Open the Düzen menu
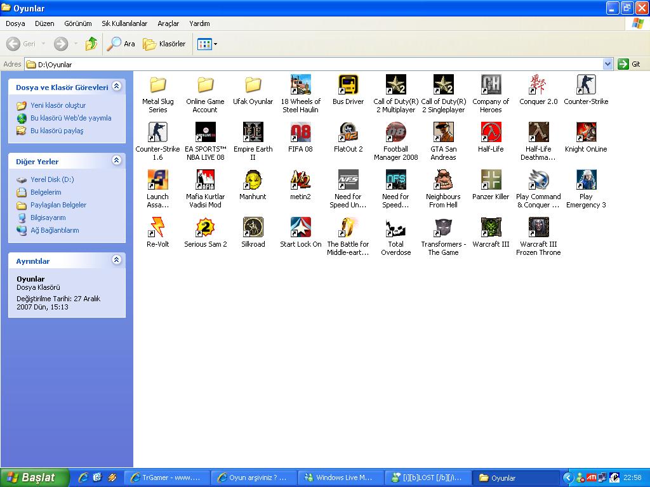Image resolution: width=650 pixels, height=487 pixels. 44,23
